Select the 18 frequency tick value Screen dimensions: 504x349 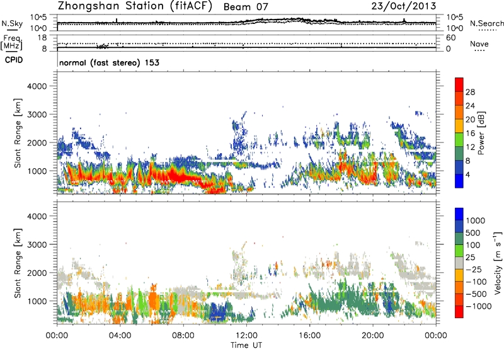coord(42,38)
